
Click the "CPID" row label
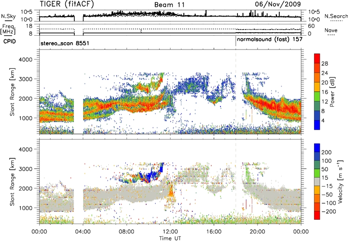(10, 41)
